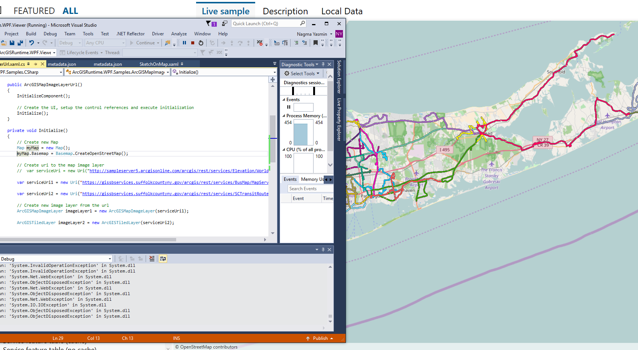Screen dimensions: 638x350
Task: Switch to Memory Usage tab in Diagnostic Tools
Action: (x=312, y=179)
